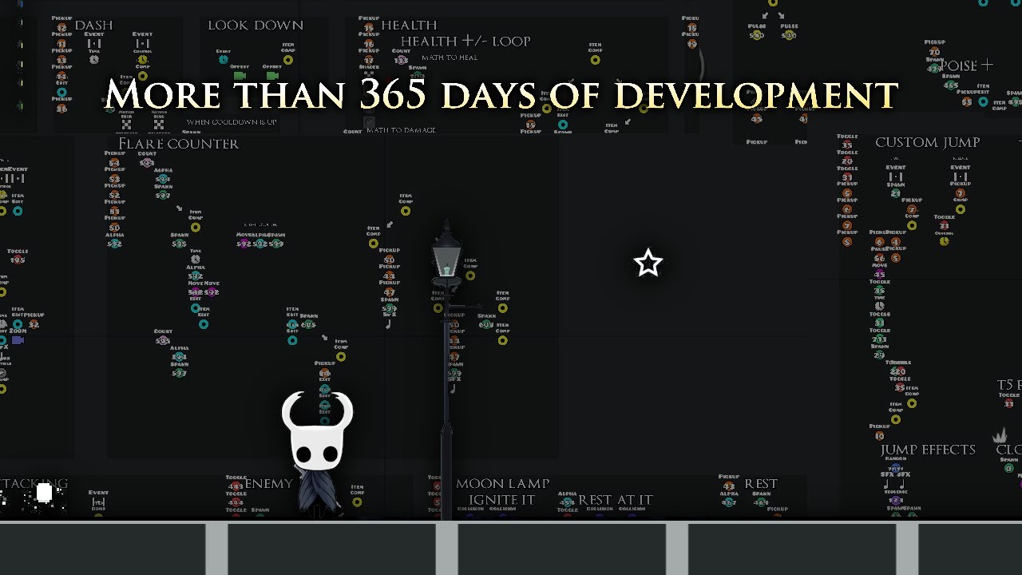Click the CUSTOM JUMP label

click(x=928, y=142)
